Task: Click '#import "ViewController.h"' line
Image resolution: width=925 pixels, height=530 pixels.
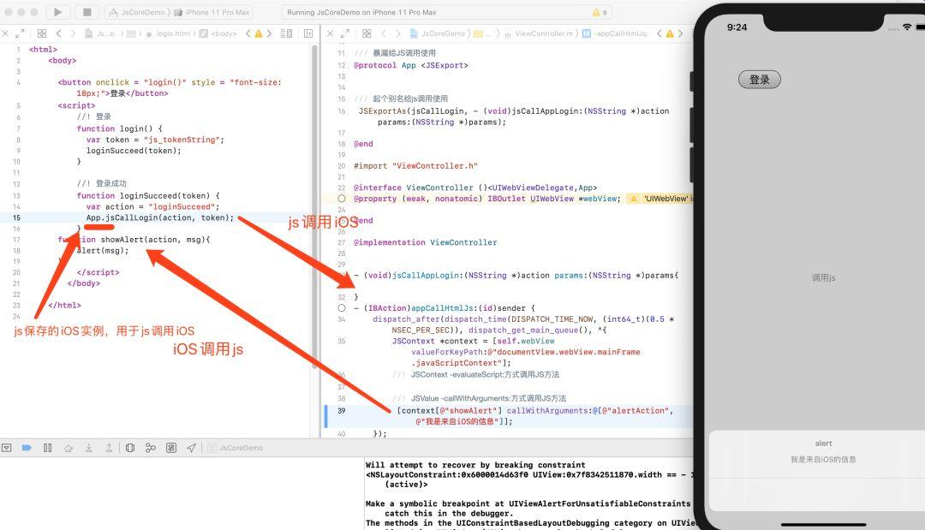Action: (415, 166)
